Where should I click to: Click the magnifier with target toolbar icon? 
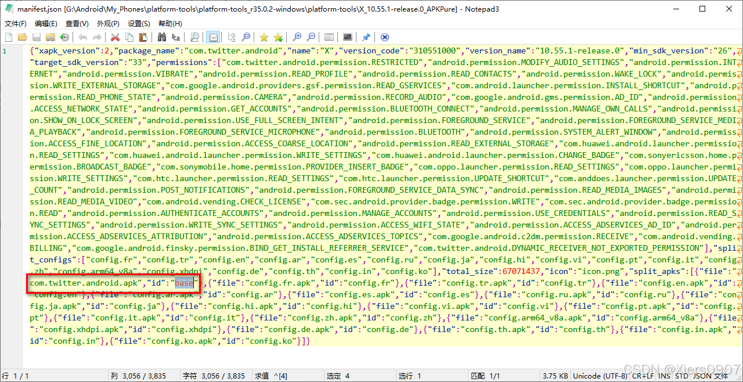point(246,37)
